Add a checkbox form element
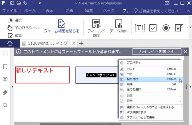This screenshot has height=125, width=192. tap(153, 28)
